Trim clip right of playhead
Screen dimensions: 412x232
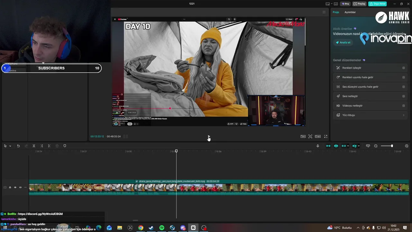pos(49,146)
